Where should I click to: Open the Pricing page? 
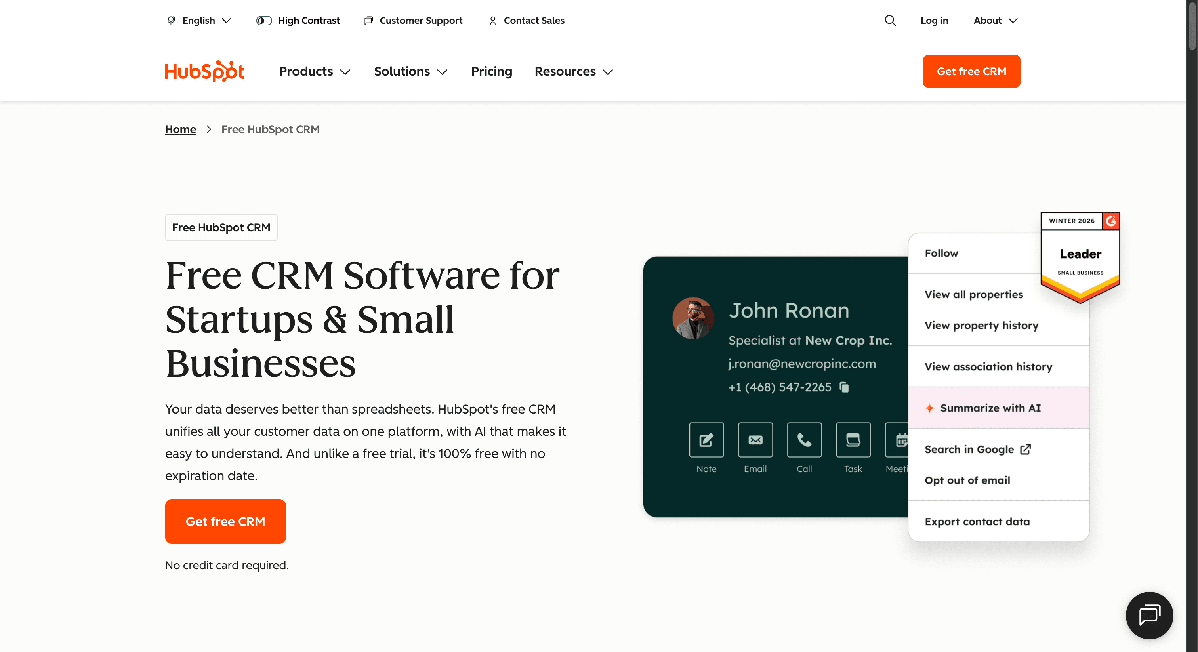491,72
